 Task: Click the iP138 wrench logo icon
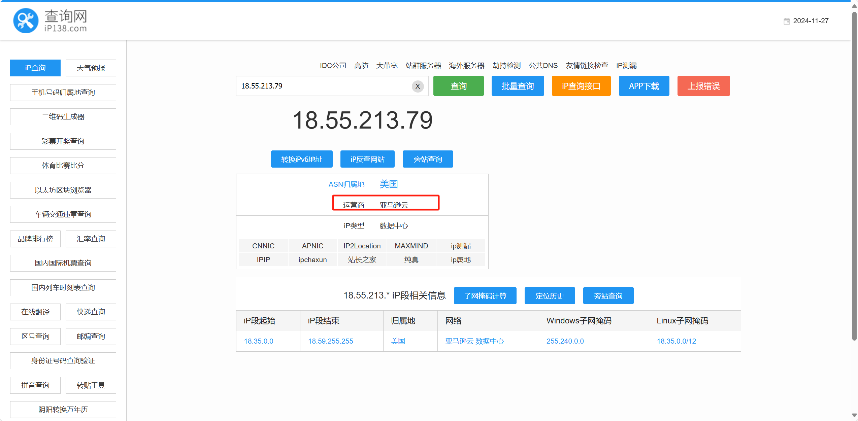point(26,21)
